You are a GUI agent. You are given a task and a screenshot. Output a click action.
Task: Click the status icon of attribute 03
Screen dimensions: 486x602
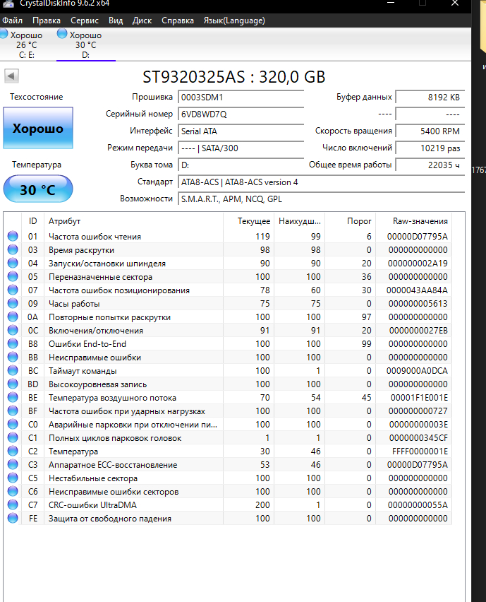coord(13,249)
